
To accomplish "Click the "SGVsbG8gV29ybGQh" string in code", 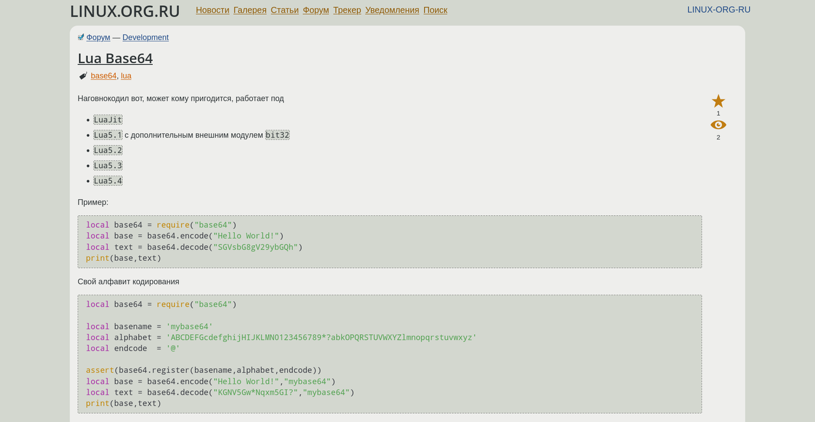I will (x=255, y=247).
